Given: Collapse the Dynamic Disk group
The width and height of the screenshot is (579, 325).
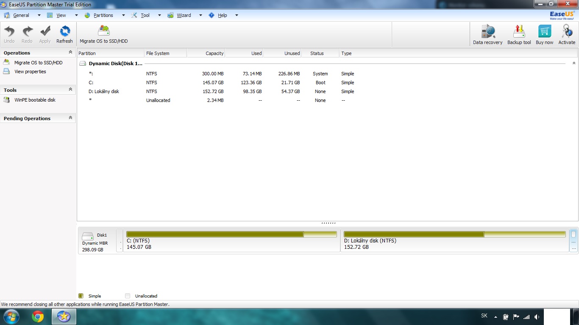Looking at the screenshot, I should coord(574,63).
